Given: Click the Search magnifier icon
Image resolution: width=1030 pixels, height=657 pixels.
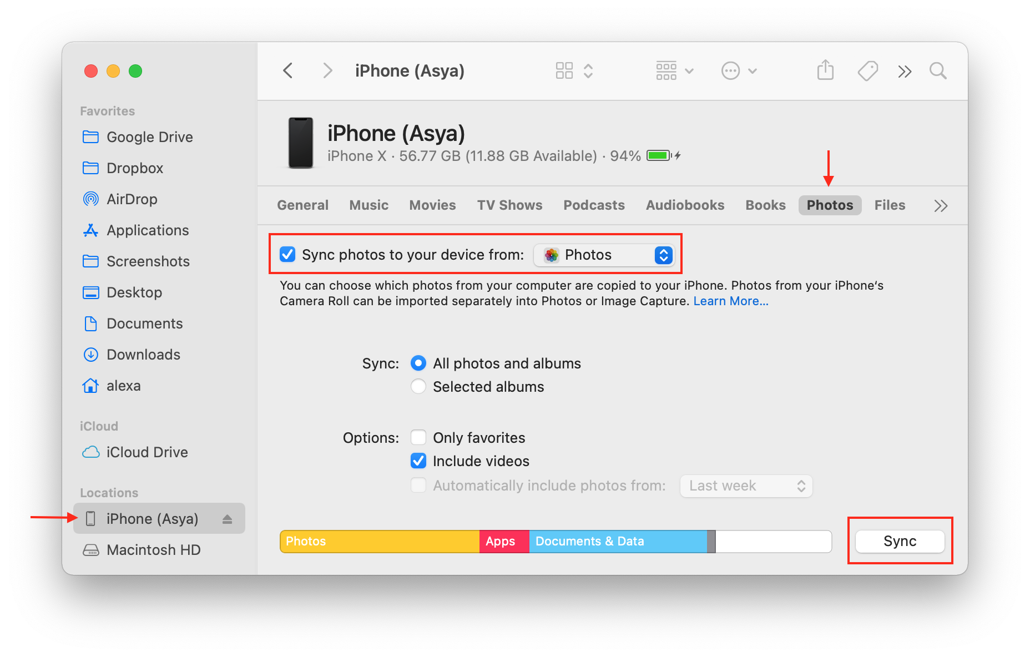Looking at the screenshot, I should pyautogui.click(x=938, y=71).
